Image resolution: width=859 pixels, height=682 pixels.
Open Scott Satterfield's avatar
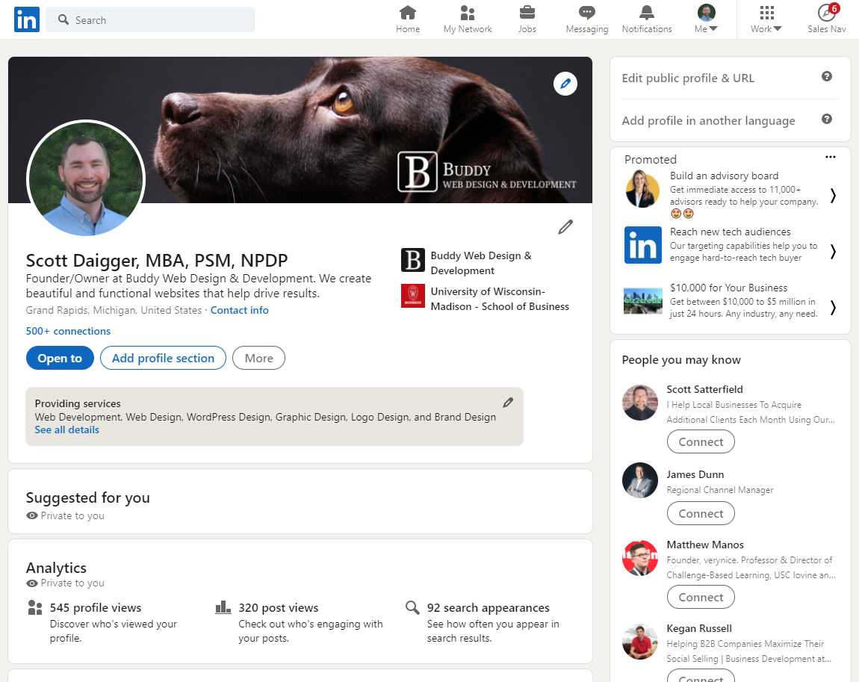pos(640,403)
